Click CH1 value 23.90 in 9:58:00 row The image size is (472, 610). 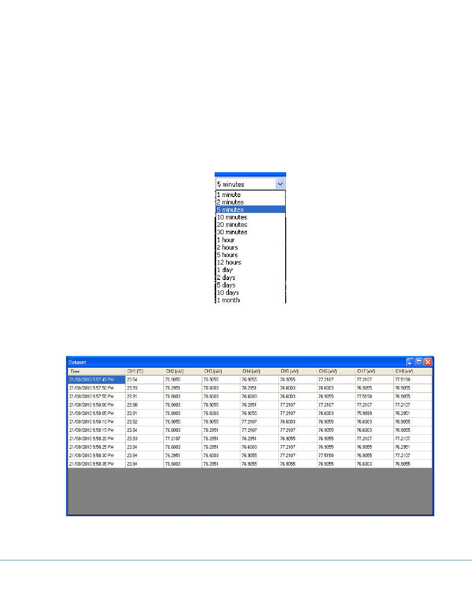144,405
